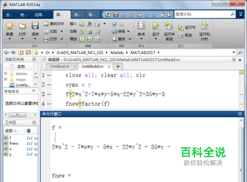Click Print (打印) button
This screenshot has height=182, width=247.
(50, 39)
